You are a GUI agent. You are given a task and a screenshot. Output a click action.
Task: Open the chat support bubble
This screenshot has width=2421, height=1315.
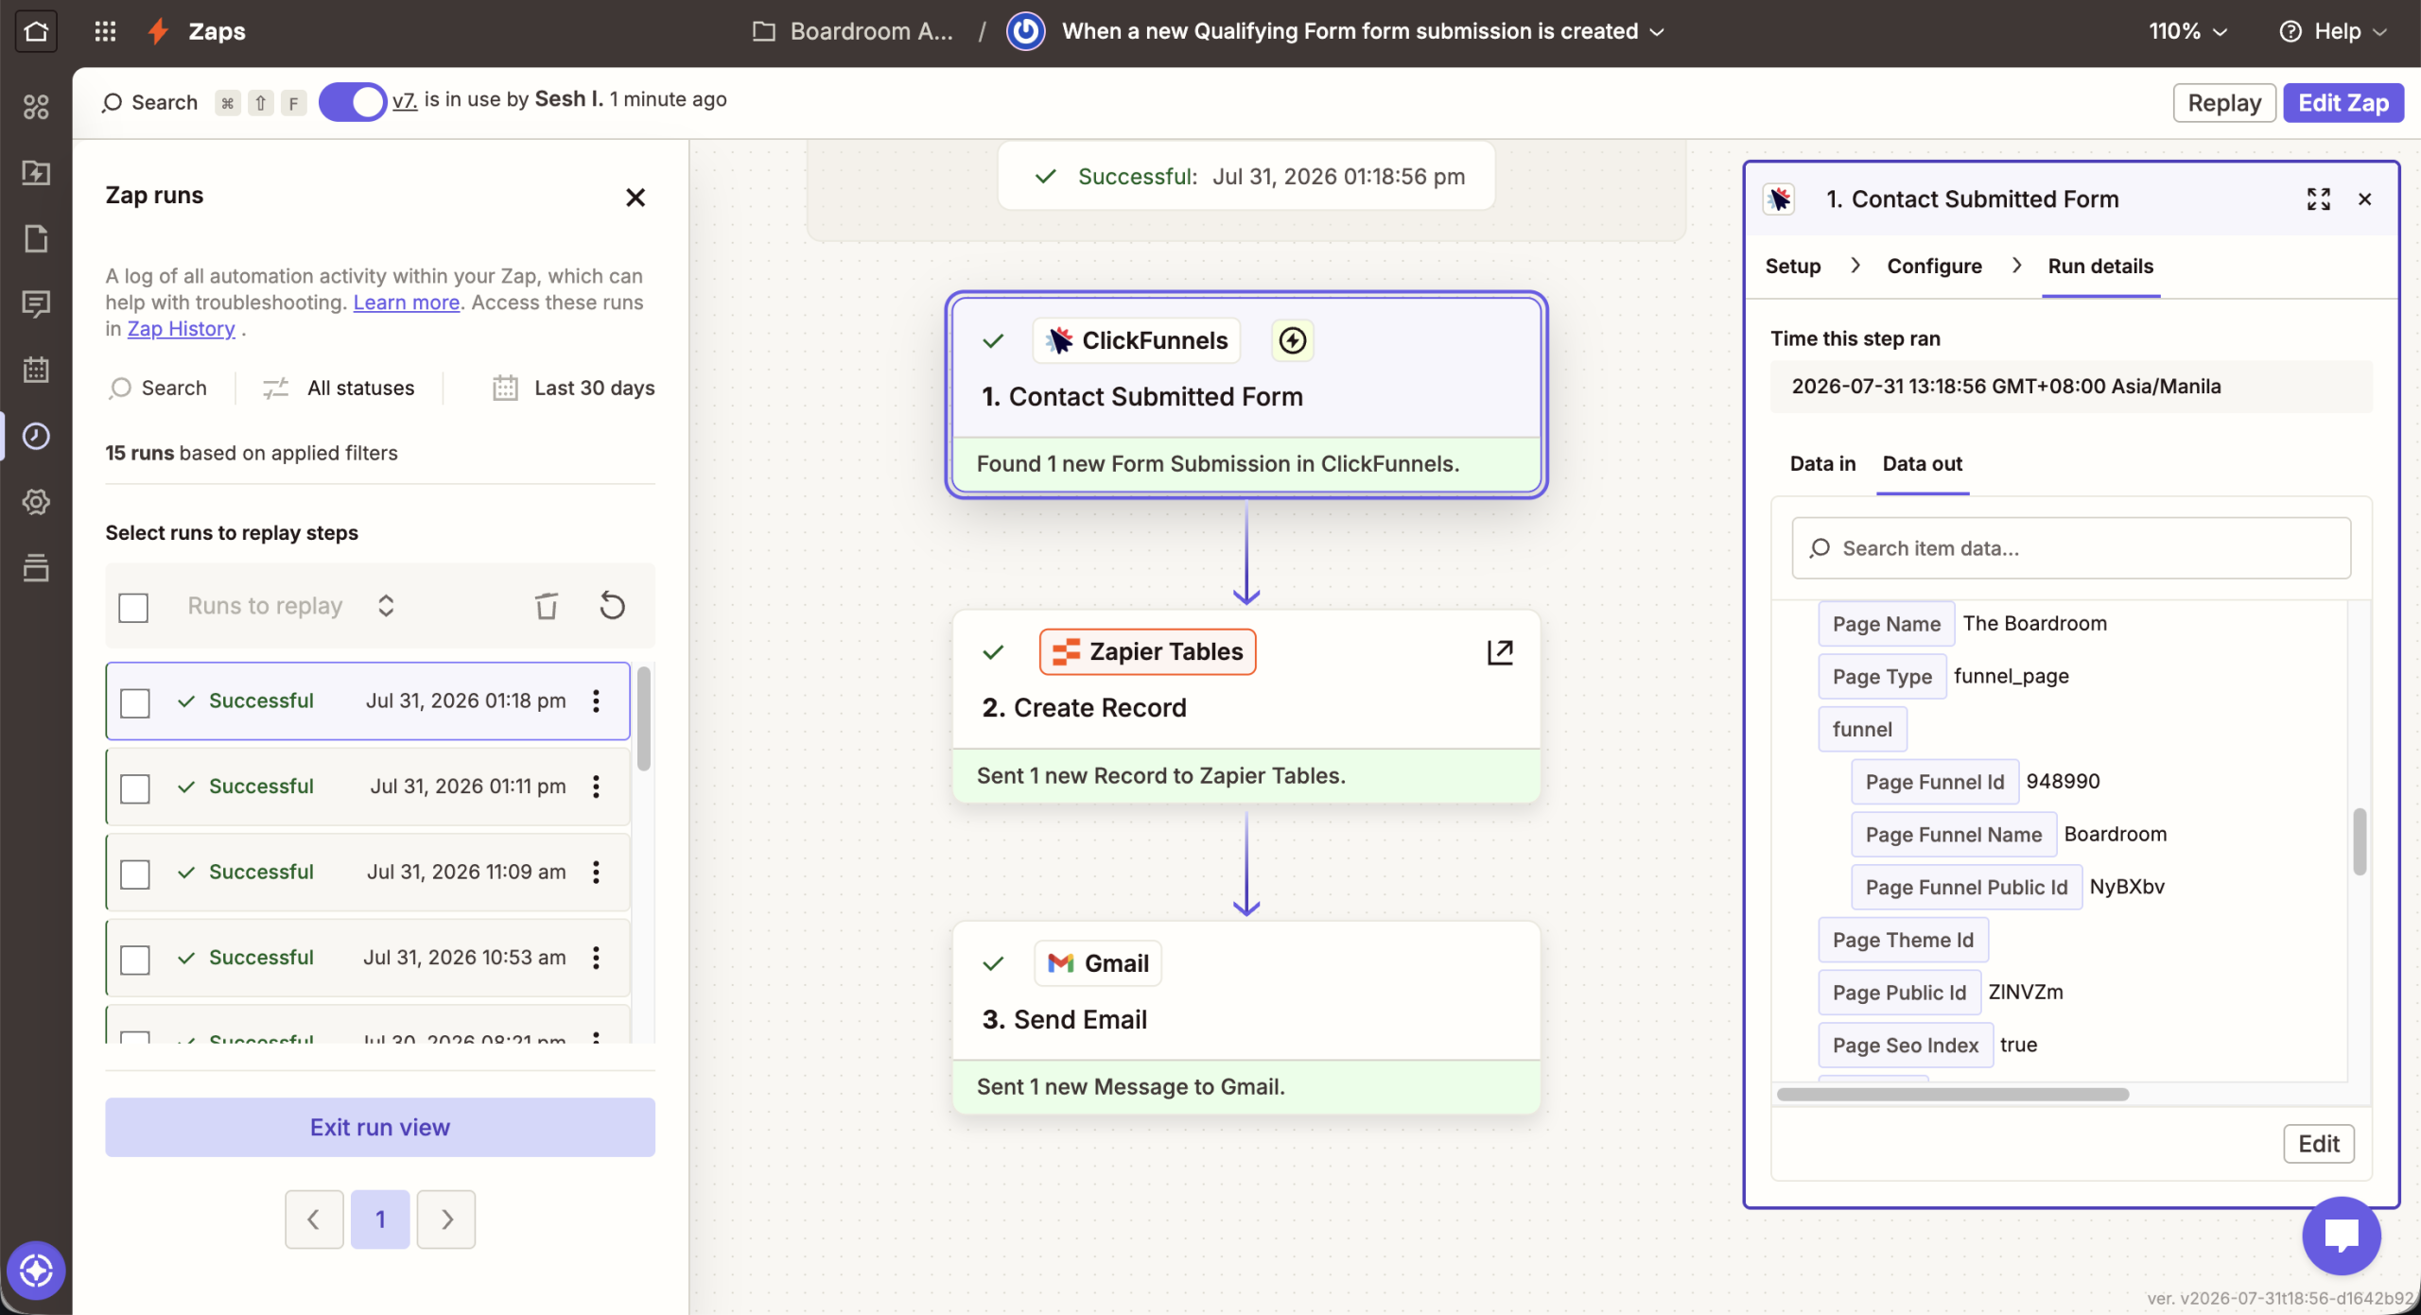pyautogui.click(x=2342, y=1236)
